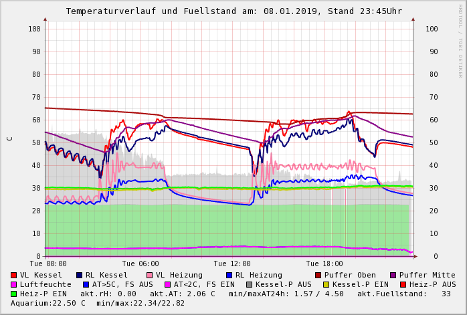
Task: Click the AT<2C, FS EIN legend swatch
Action: pos(167,284)
